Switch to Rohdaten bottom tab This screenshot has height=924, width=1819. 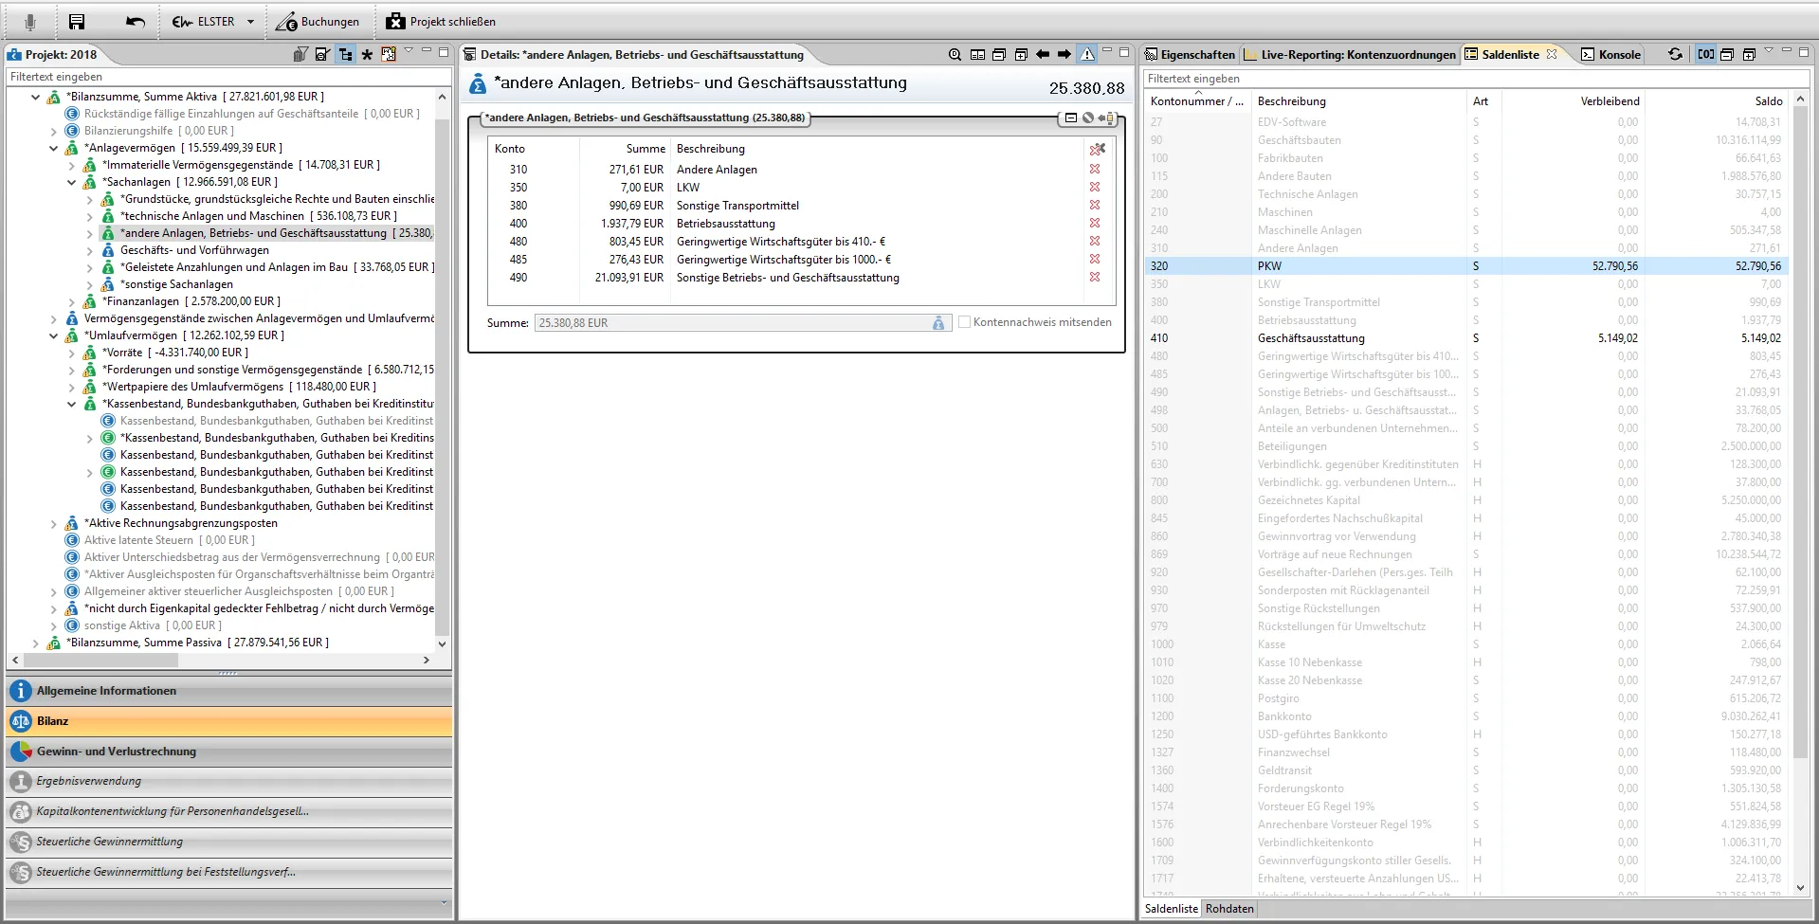[x=1229, y=909]
